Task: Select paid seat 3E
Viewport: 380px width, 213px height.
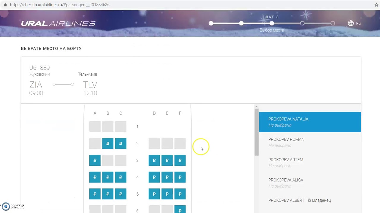Action: [x=167, y=160]
